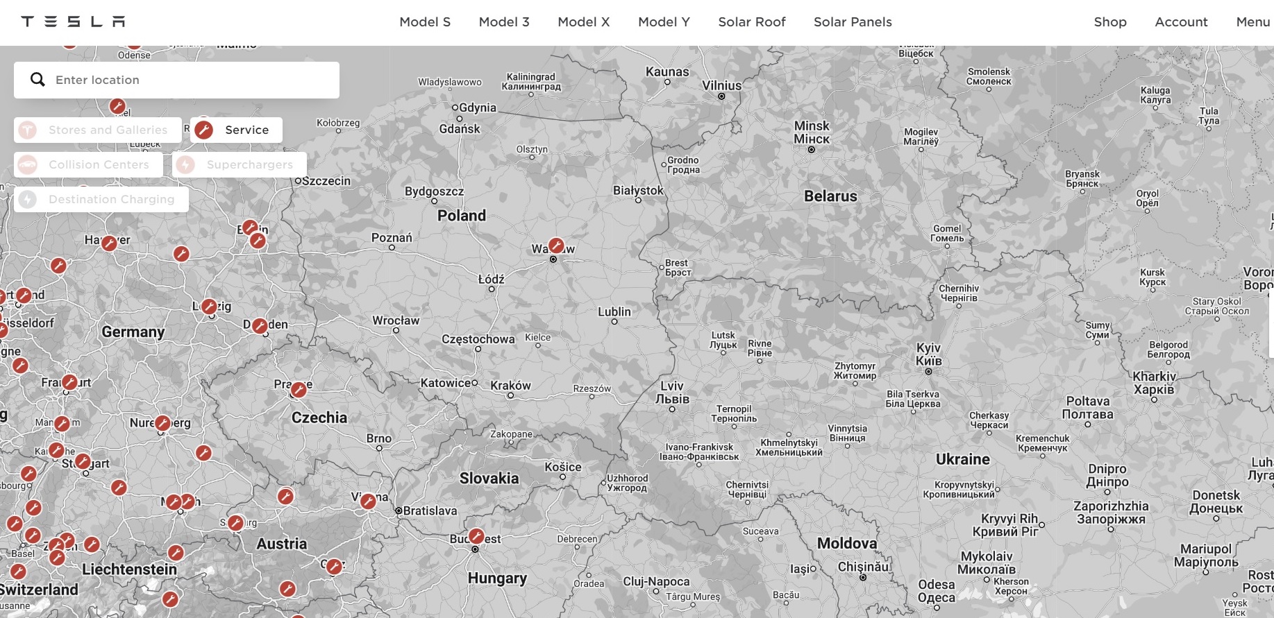Select the Hanover service marker
The height and width of the screenshot is (618, 1274).
109,243
